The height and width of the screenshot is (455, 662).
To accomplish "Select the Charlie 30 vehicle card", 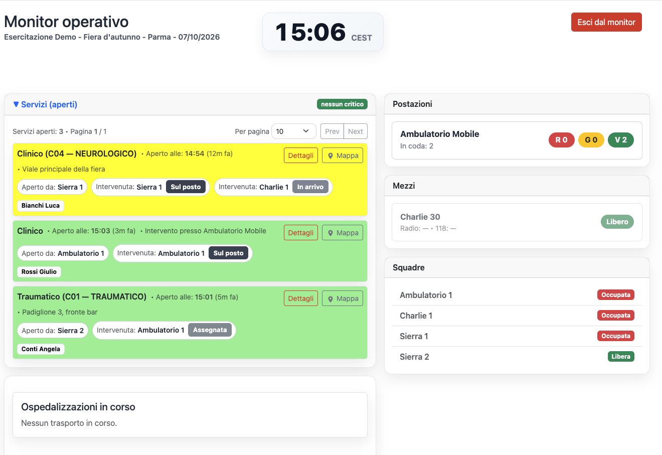I will 517,222.
